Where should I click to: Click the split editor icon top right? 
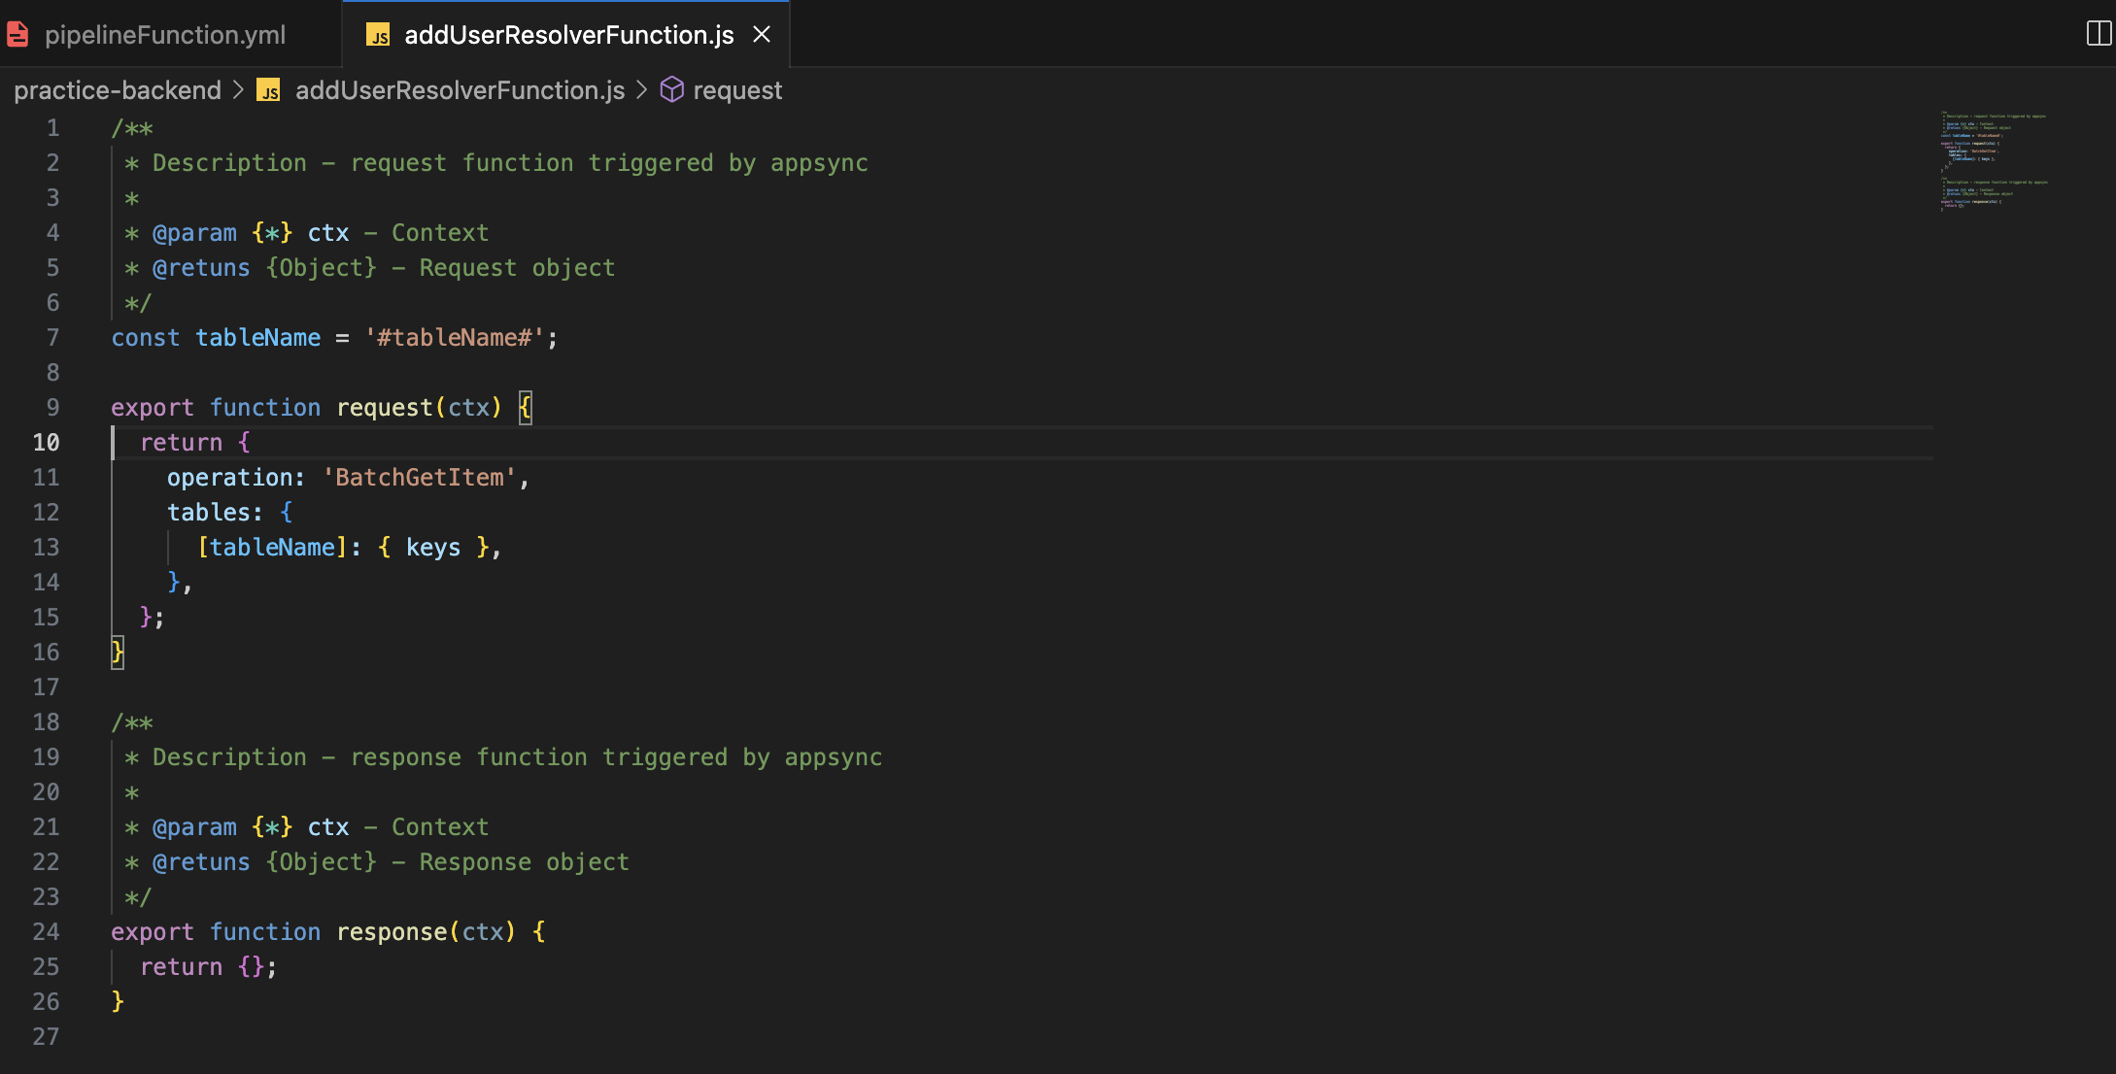point(2095,32)
